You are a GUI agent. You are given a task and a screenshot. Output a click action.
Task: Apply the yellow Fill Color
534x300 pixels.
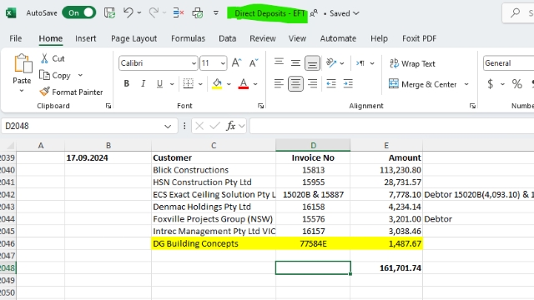coord(217,83)
